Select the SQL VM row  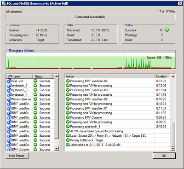30,81
